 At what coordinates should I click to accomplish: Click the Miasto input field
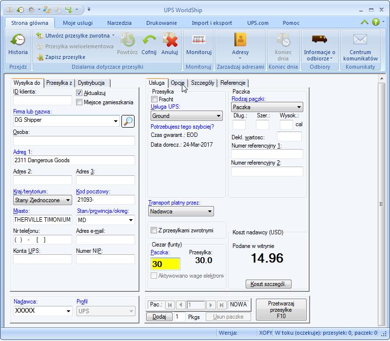coord(42,220)
